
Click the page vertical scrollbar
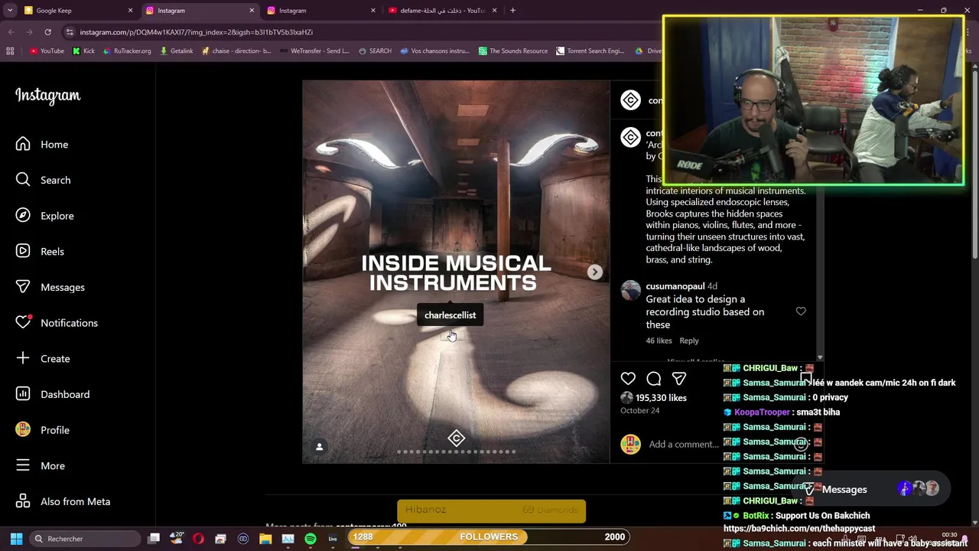coord(974,165)
